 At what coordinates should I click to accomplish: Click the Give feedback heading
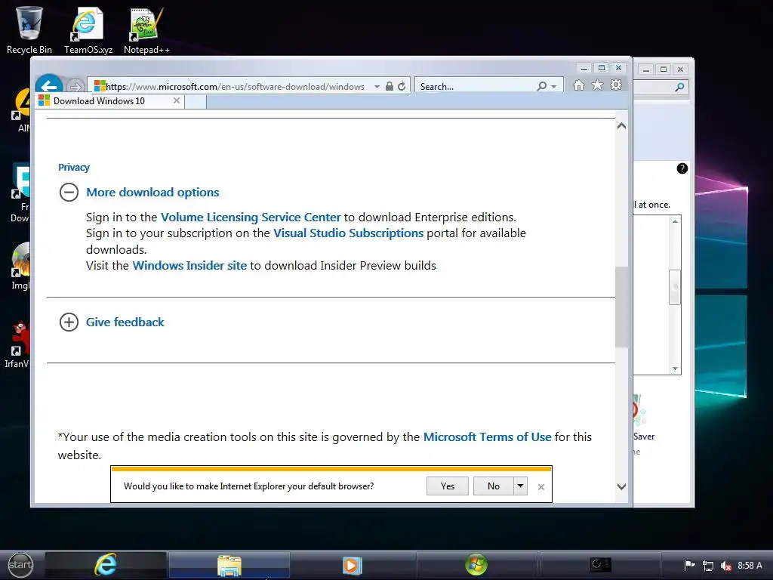tap(125, 322)
